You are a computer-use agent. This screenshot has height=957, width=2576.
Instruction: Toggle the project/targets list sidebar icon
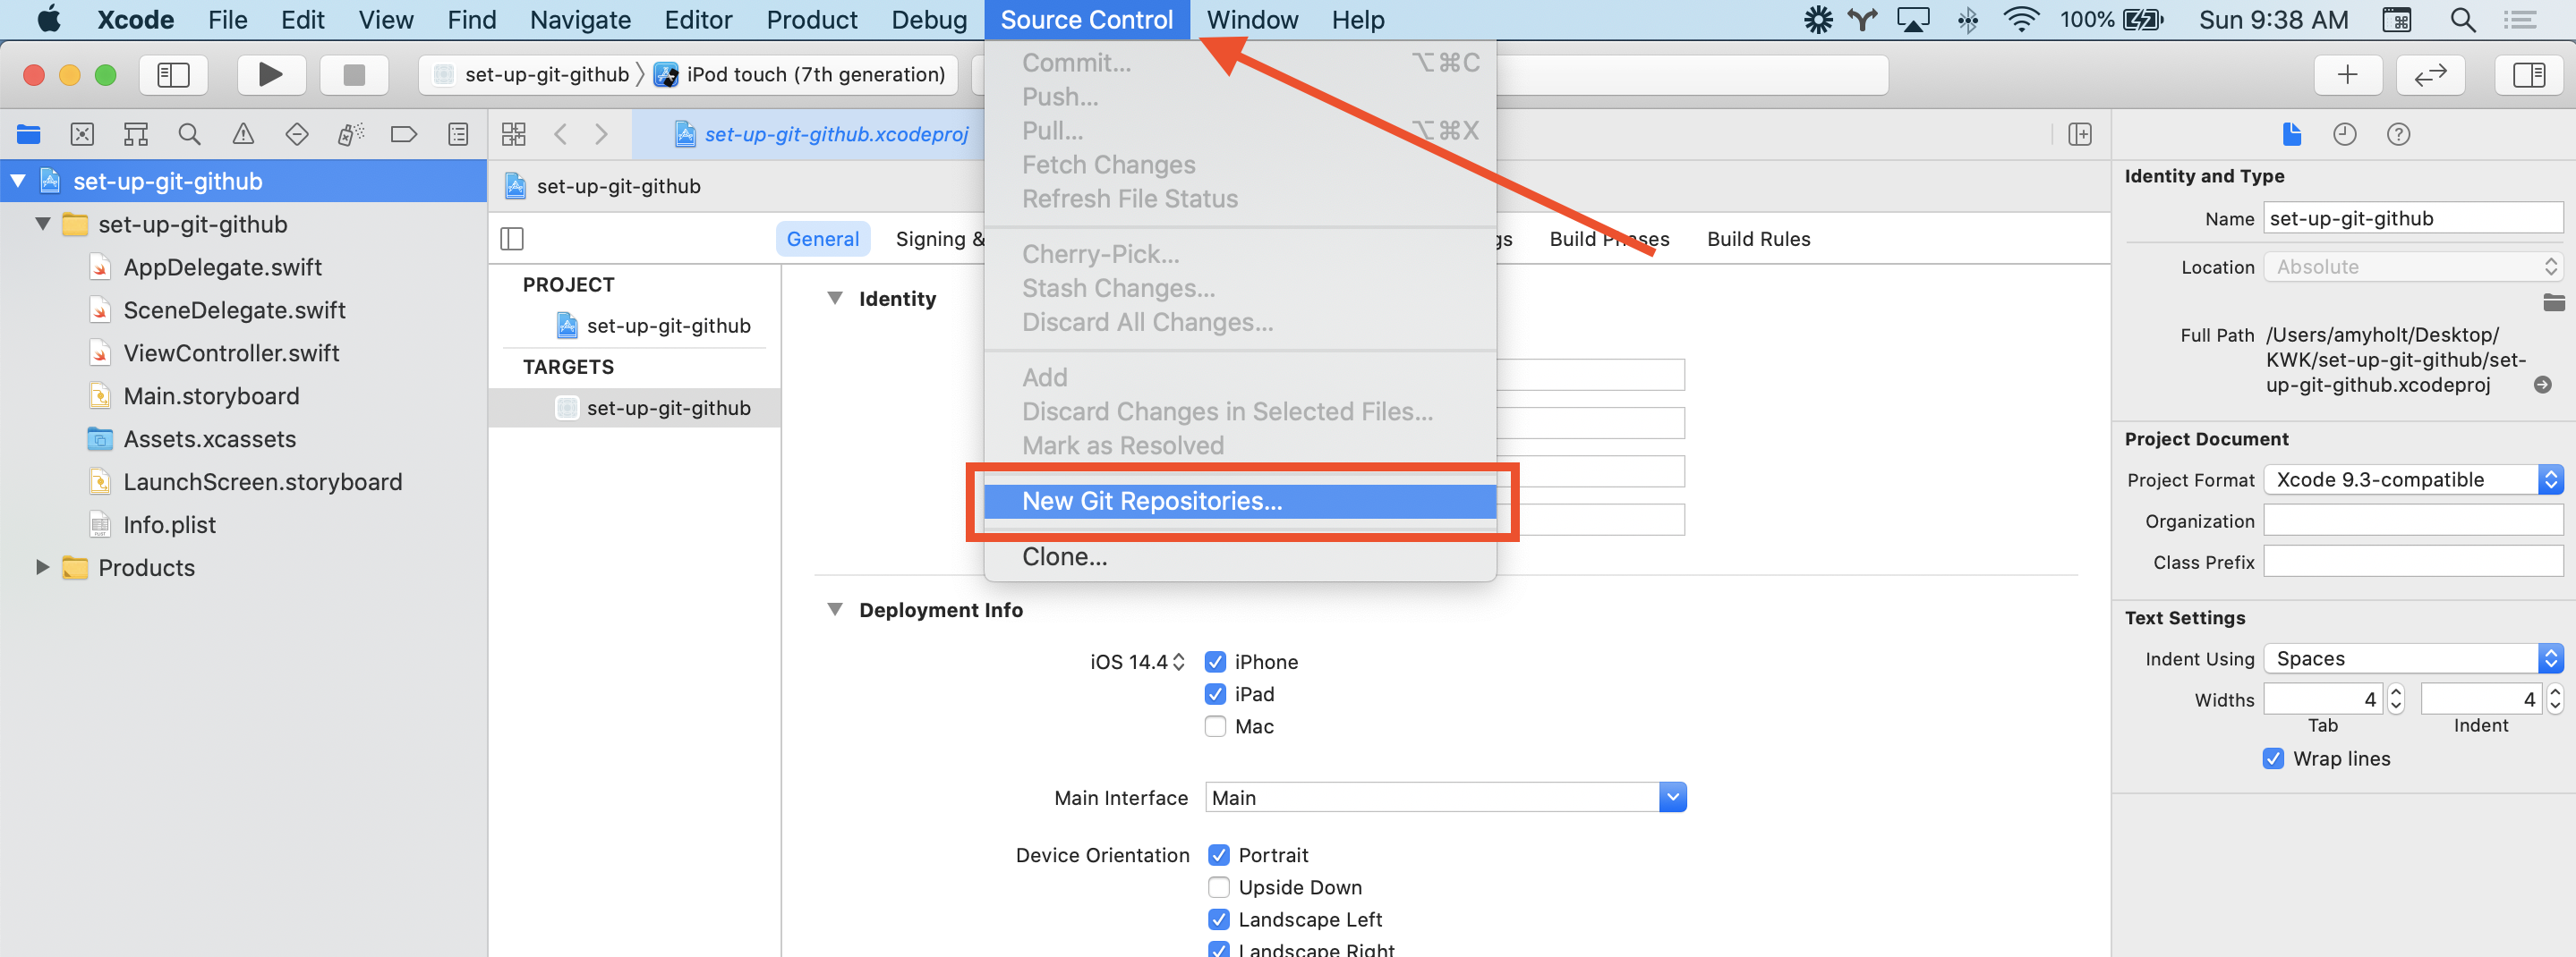tap(512, 239)
